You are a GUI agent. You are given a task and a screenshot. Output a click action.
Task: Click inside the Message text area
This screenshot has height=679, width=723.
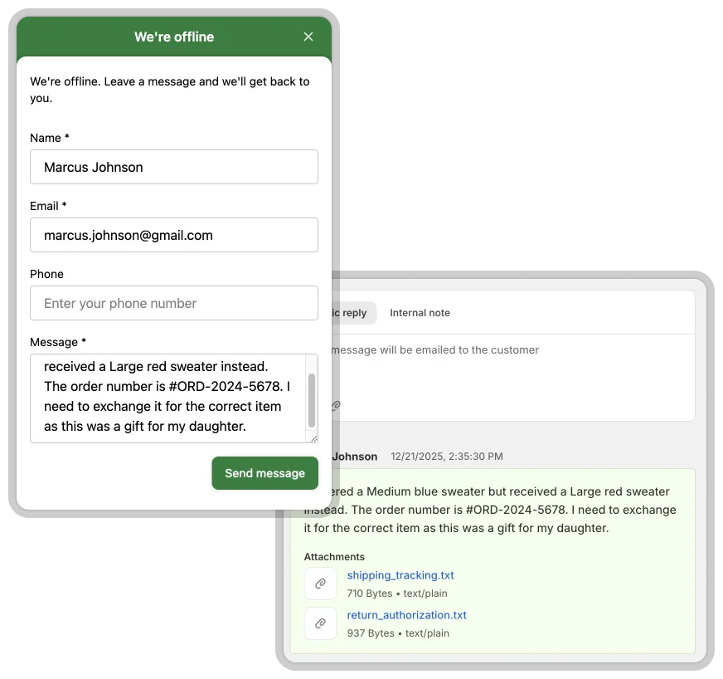click(x=166, y=398)
